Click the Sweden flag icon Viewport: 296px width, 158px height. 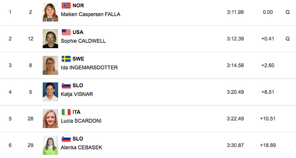(x=66, y=59)
